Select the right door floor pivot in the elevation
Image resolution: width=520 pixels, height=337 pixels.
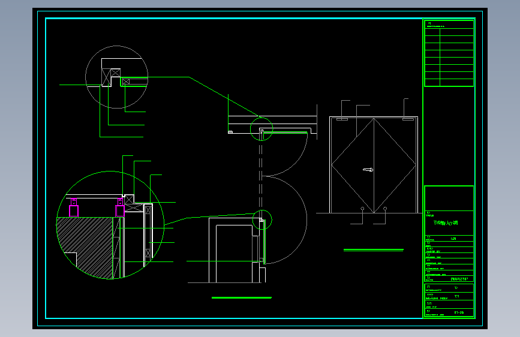coord(385,209)
